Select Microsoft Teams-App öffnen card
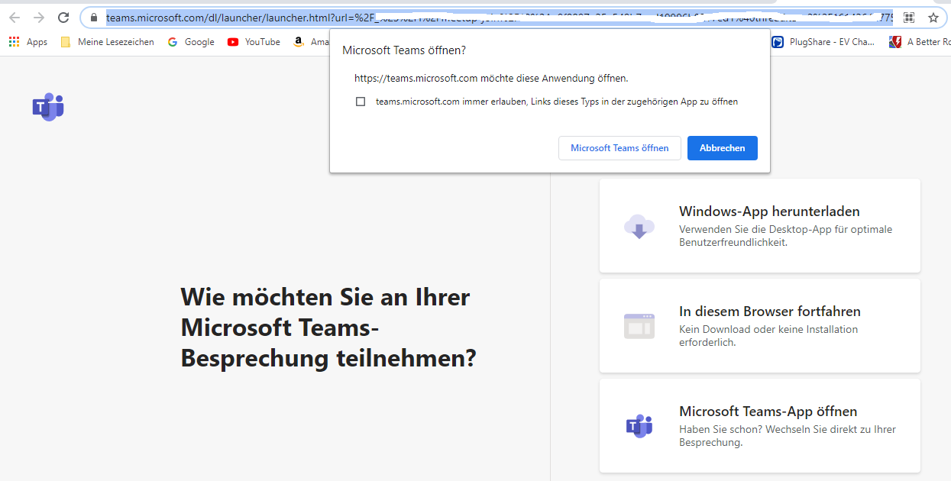 tap(759, 426)
